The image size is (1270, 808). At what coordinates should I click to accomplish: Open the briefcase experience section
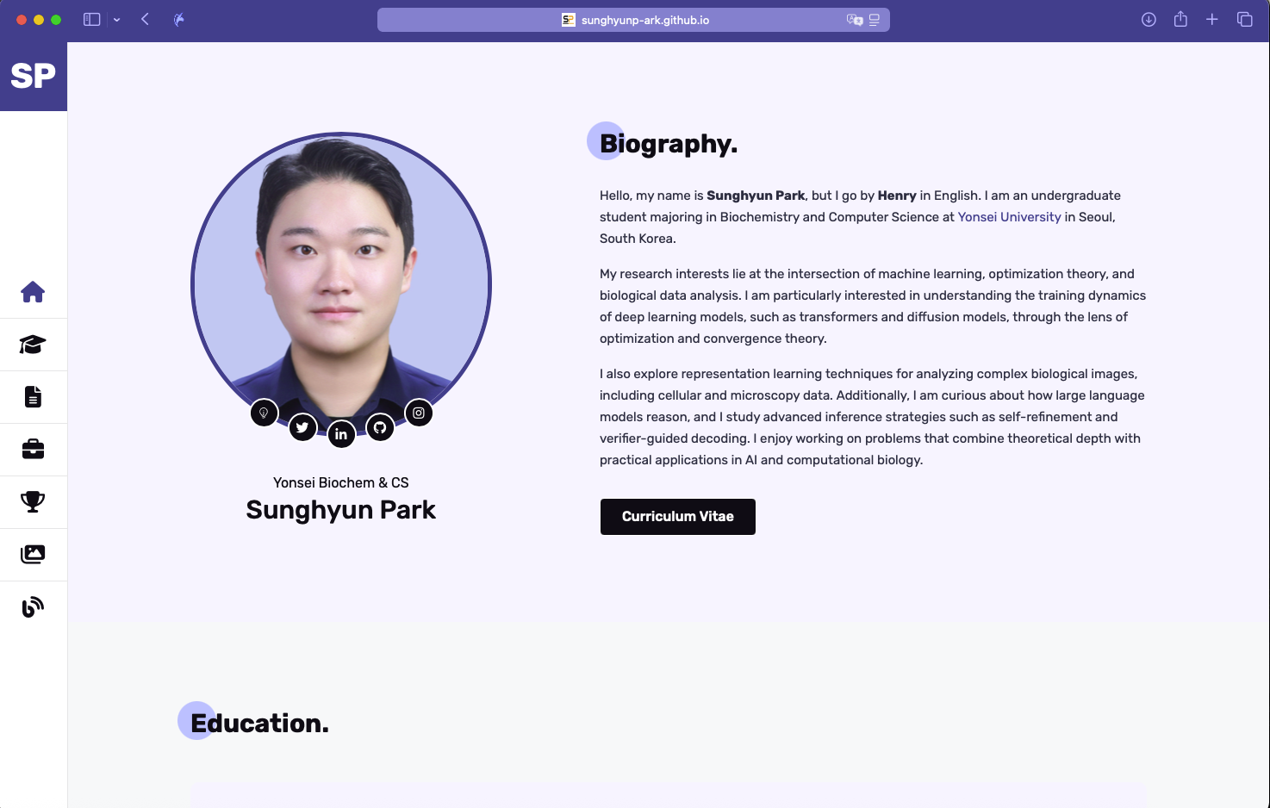pyautogui.click(x=33, y=450)
